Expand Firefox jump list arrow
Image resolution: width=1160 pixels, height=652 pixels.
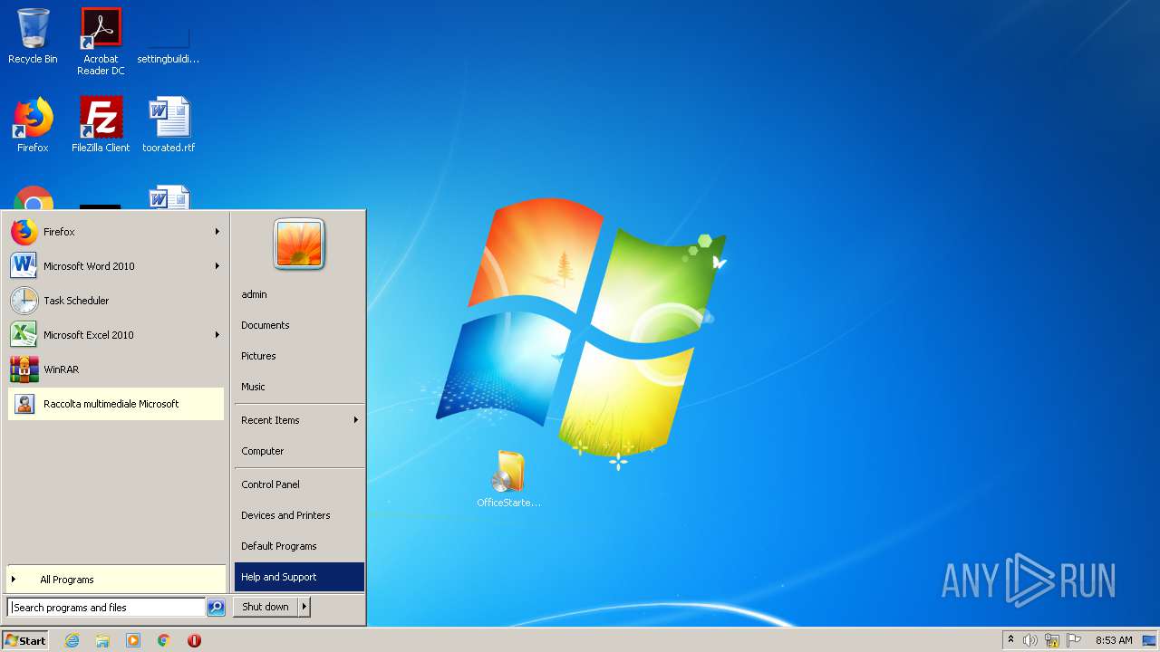(217, 232)
